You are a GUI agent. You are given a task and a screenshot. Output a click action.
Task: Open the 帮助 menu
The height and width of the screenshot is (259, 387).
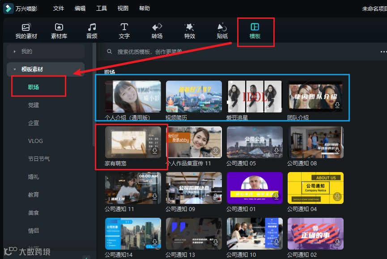[x=144, y=8]
